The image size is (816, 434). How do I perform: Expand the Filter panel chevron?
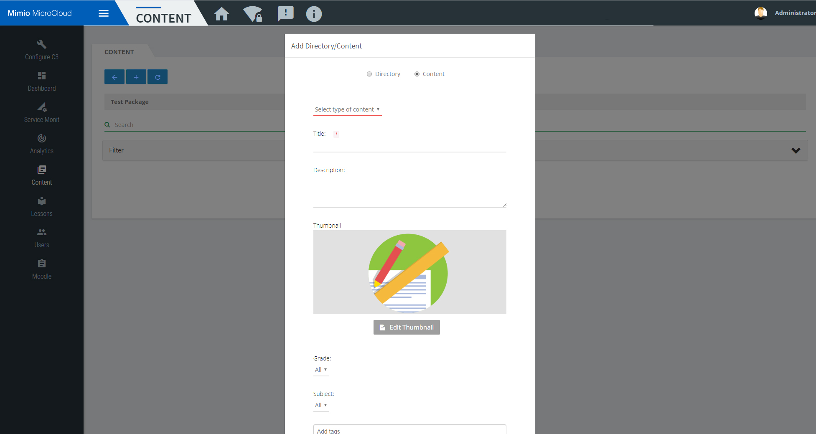pos(796,150)
